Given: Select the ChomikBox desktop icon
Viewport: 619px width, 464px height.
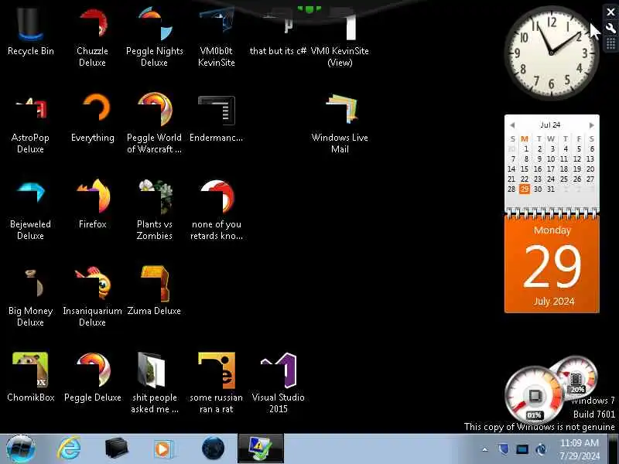Looking at the screenshot, I should [30, 377].
